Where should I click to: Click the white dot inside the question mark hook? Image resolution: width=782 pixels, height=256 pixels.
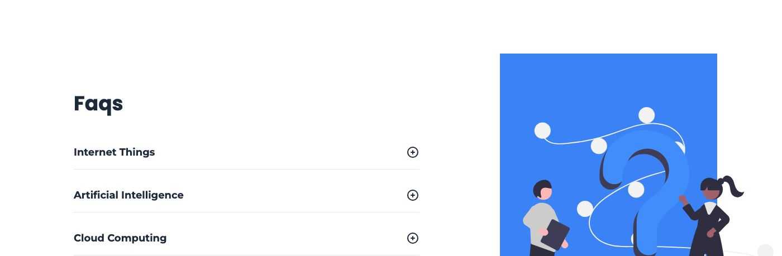click(x=636, y=190)
